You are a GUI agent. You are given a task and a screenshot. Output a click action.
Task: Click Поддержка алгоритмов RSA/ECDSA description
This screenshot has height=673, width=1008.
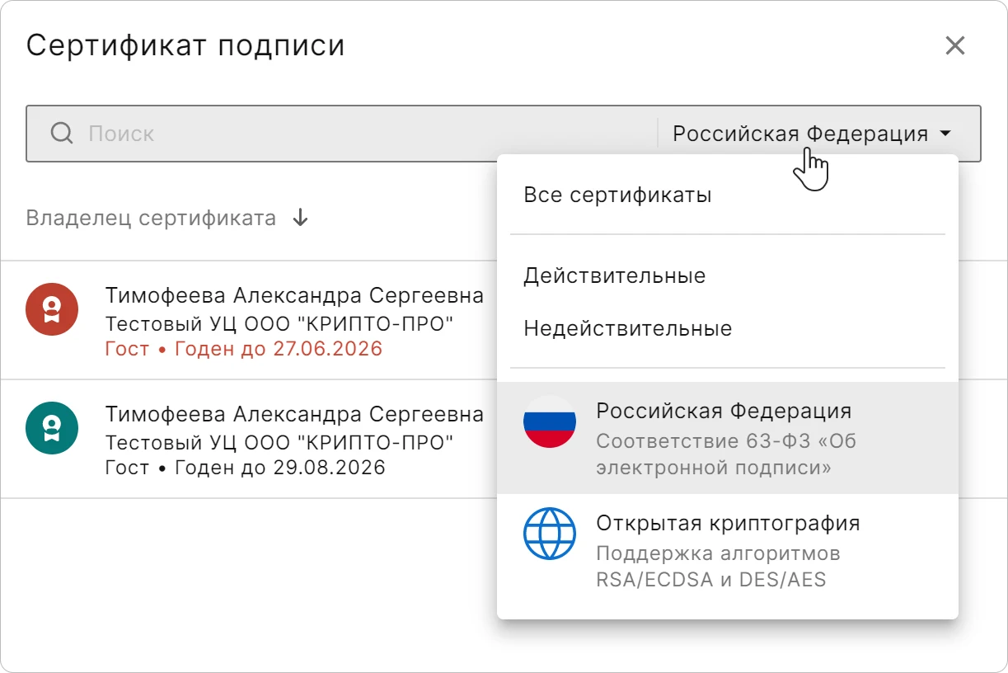pos(718,567)
